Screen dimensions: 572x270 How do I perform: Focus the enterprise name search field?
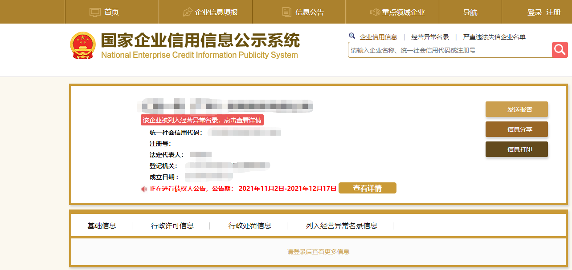450,50
